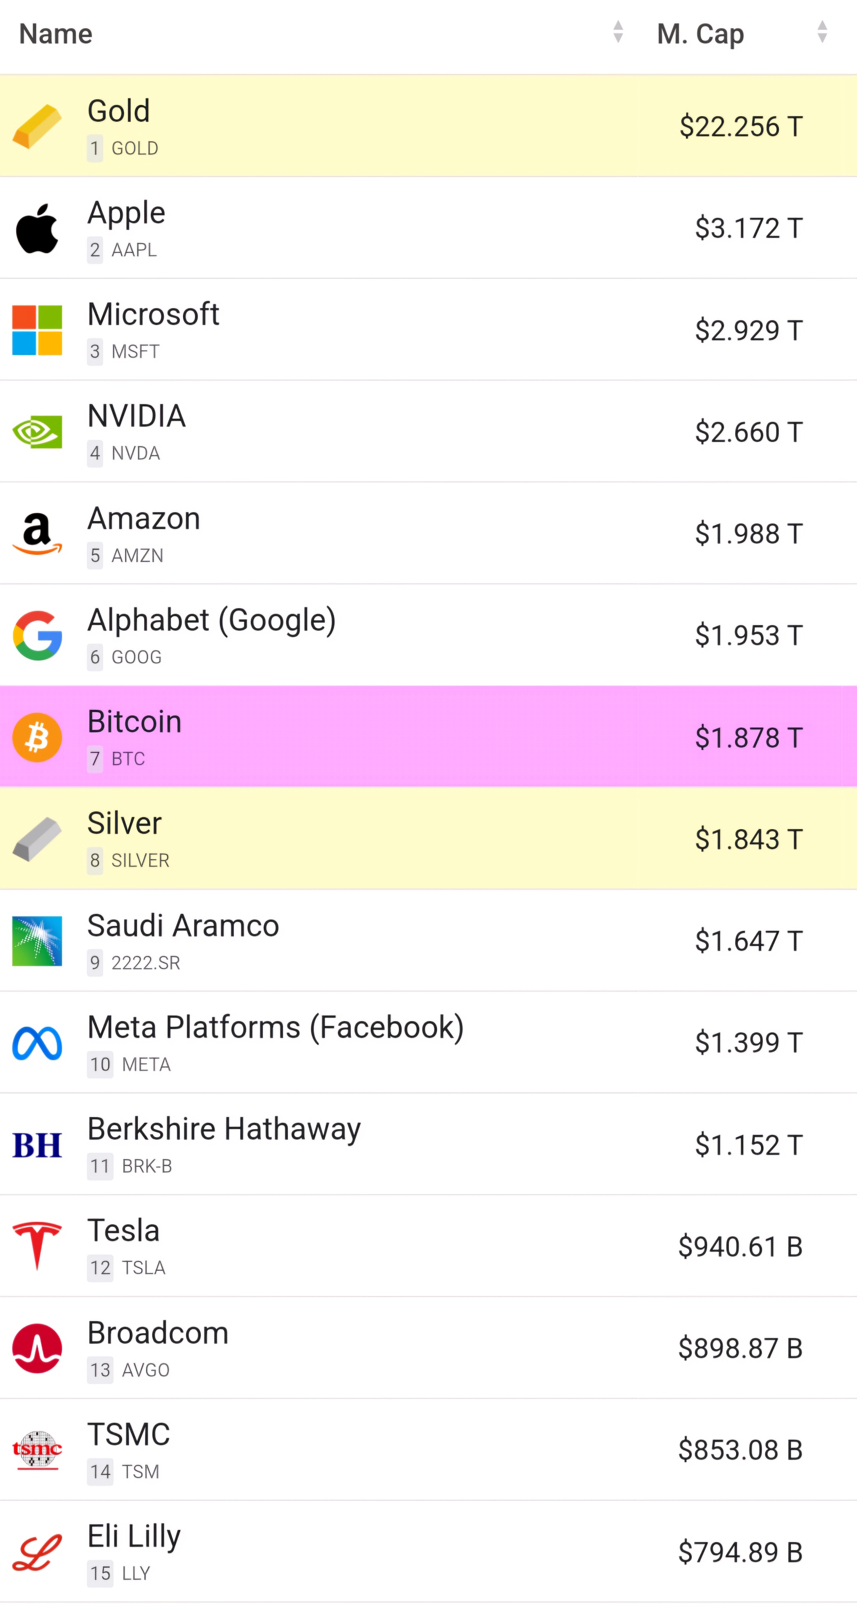Open the Silver asset row
857x1618 pixels.
pos(428,839)
